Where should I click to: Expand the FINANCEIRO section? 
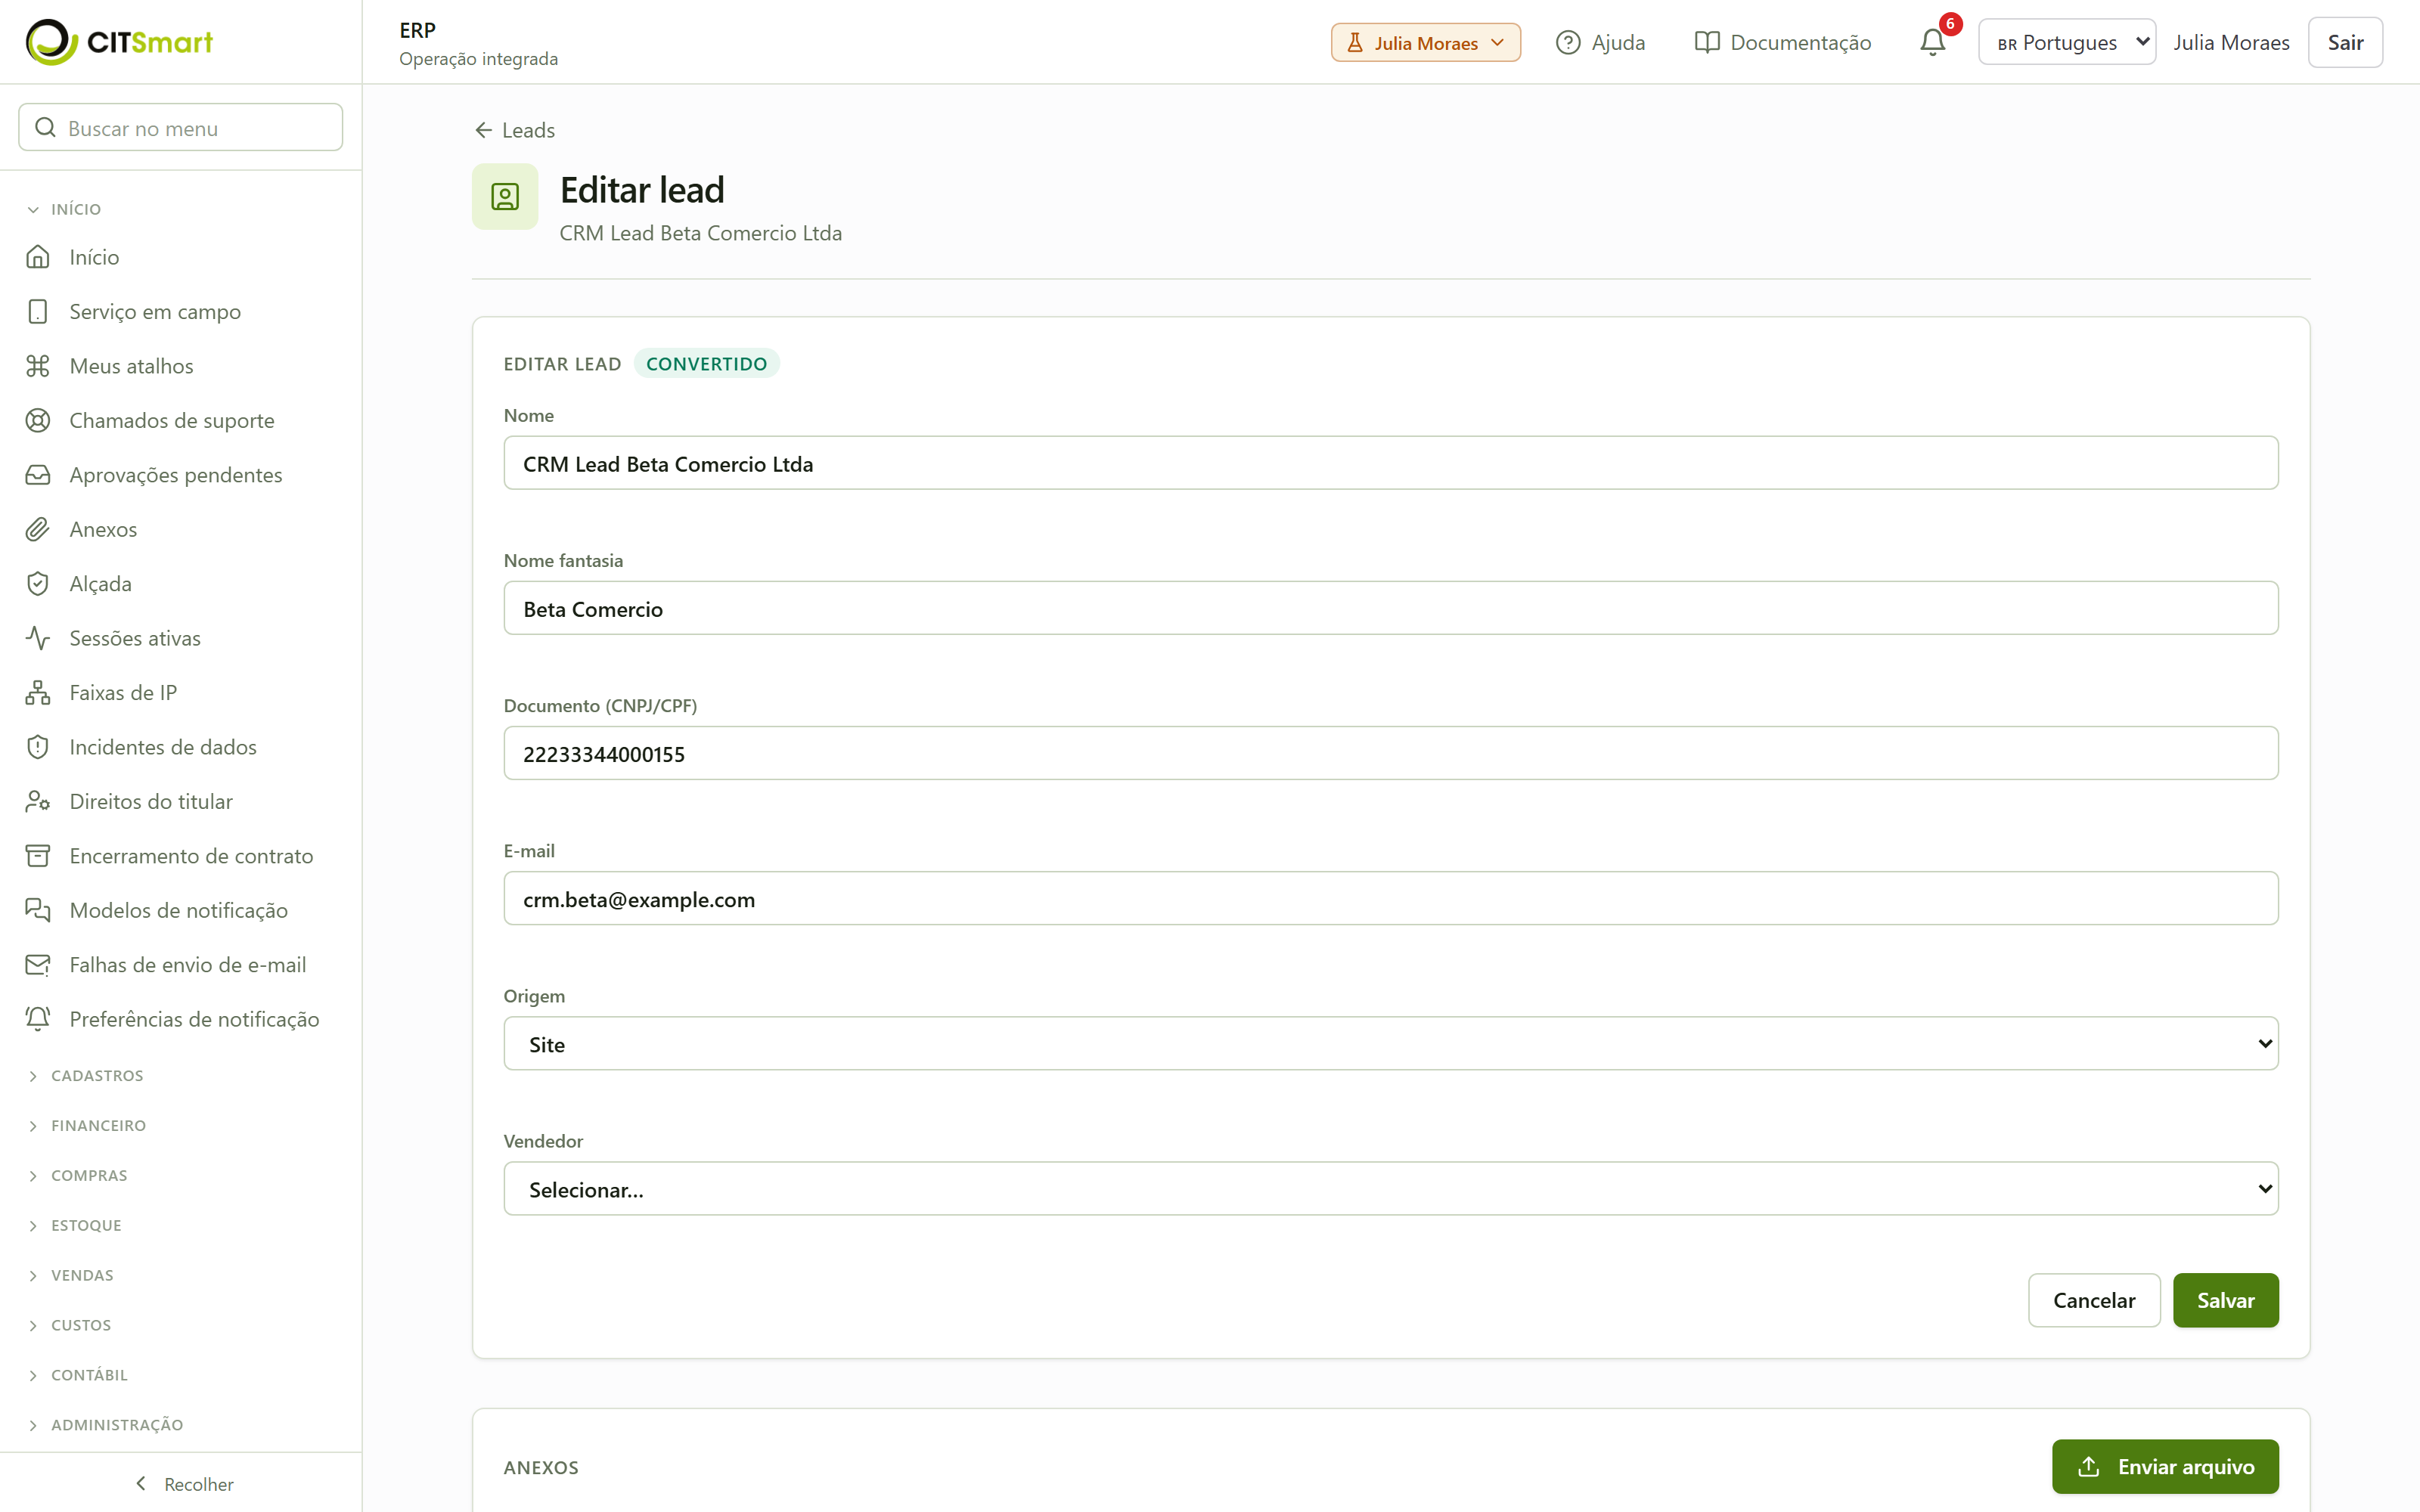(87, 1126)
